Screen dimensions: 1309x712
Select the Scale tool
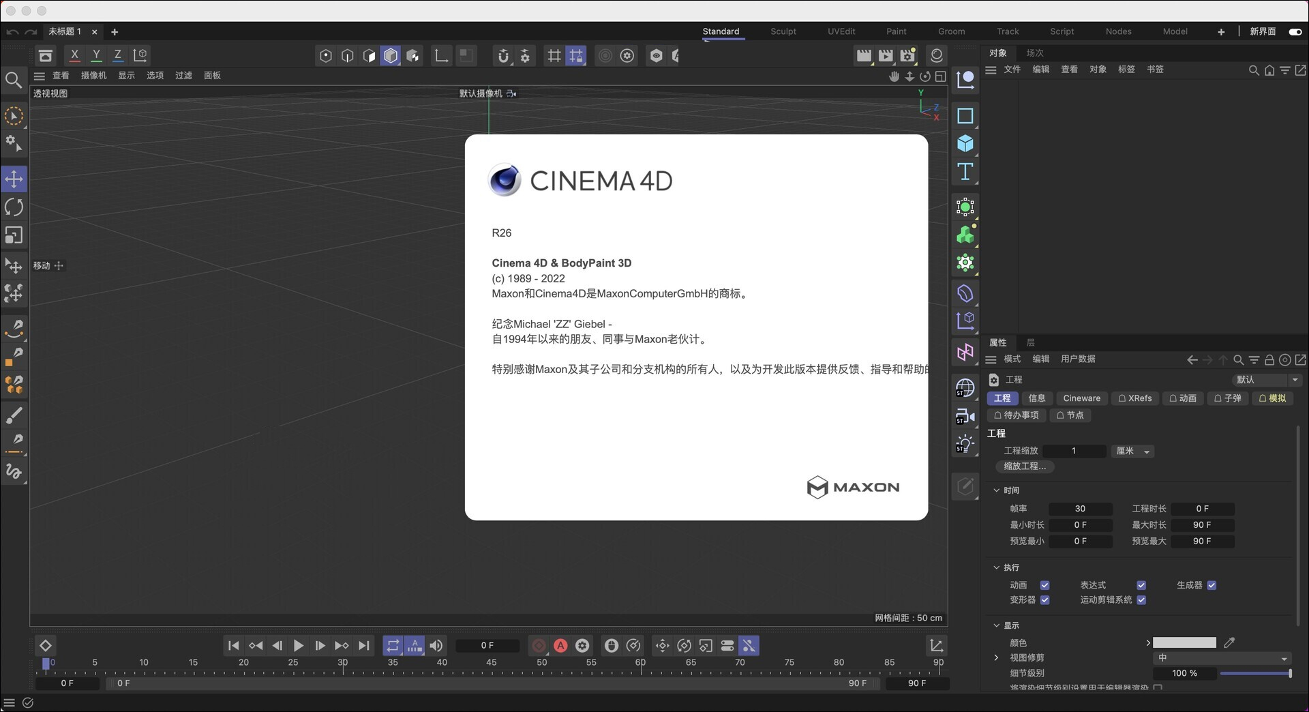tap(14, 235)
